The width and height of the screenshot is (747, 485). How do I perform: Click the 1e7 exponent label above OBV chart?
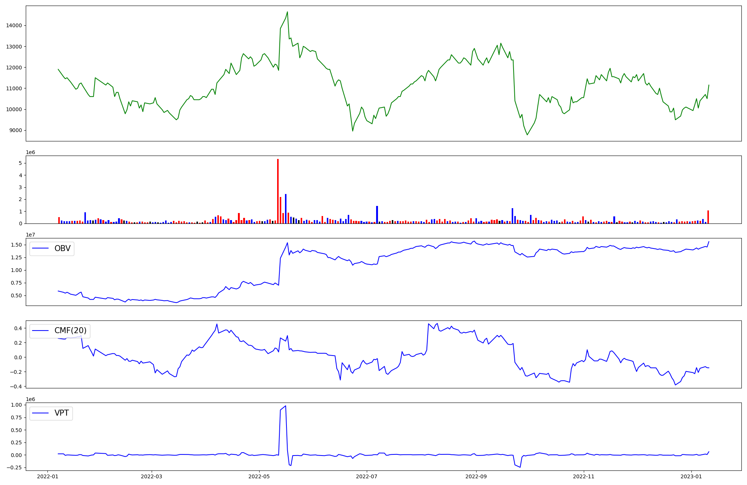coord(30,235)
